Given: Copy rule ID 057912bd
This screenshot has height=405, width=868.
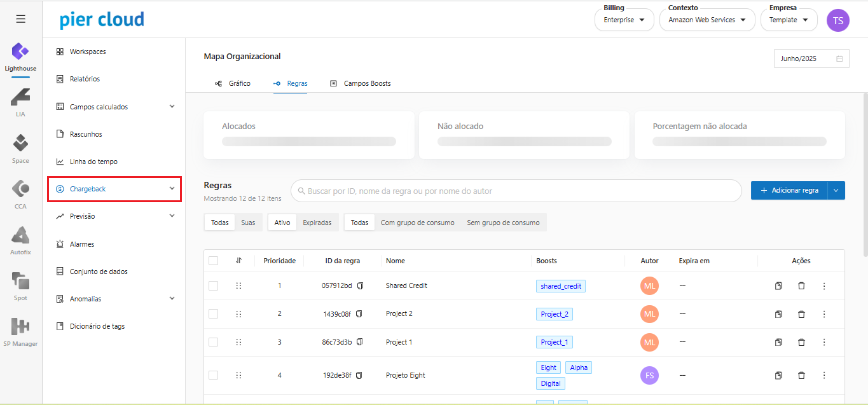Looking at the screenshot, I should tap(360, 286).
